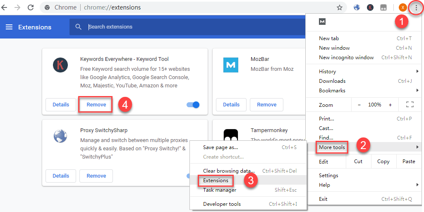Select Extensions in the More tools submenu
Screen dimensions: 424x212
(248, 180)
